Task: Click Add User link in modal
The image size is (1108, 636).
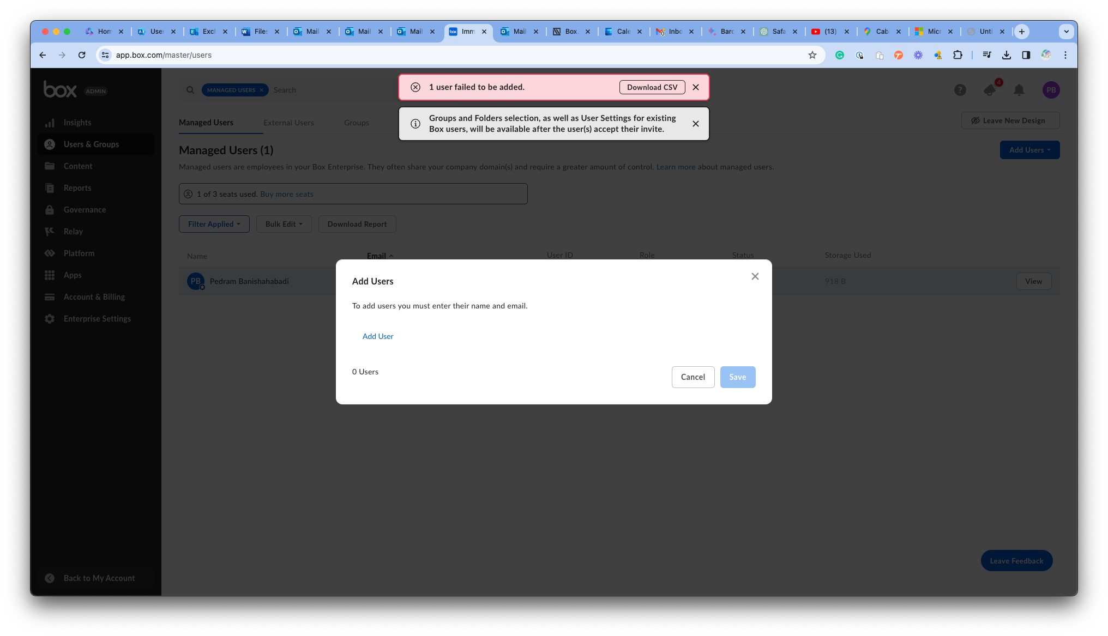Action: pos(377,336)
